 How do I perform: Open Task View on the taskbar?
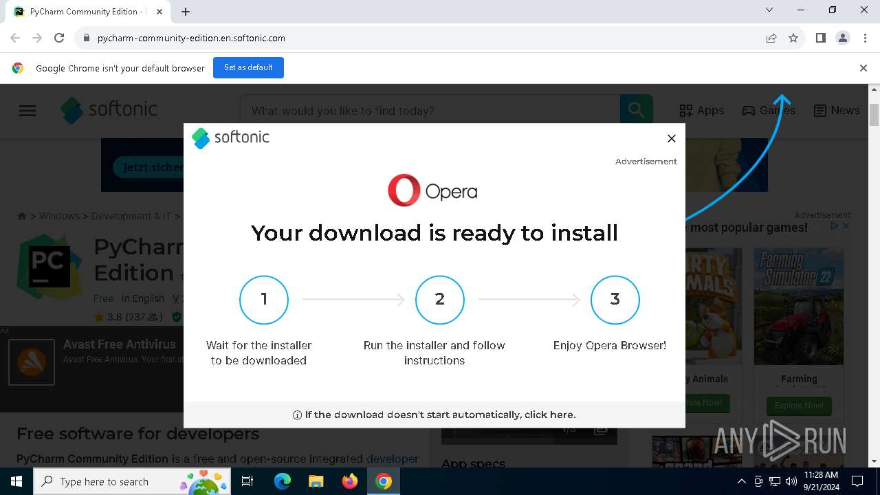point(247,481)
